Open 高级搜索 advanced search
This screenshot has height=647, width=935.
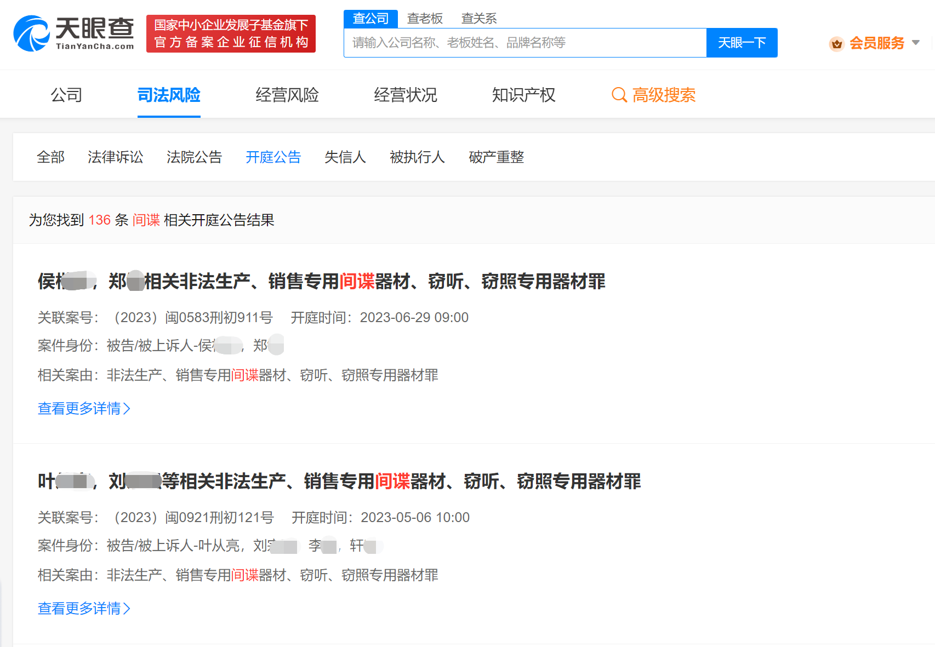coord(664,95)
